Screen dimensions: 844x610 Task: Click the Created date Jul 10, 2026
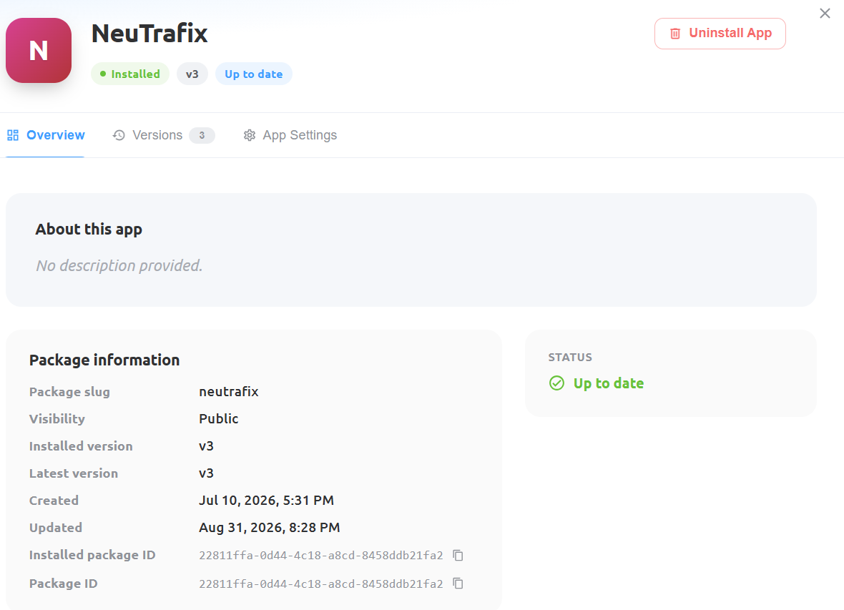tap(267, 501)
